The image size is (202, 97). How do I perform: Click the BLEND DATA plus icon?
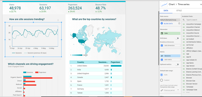pos(162,24)
